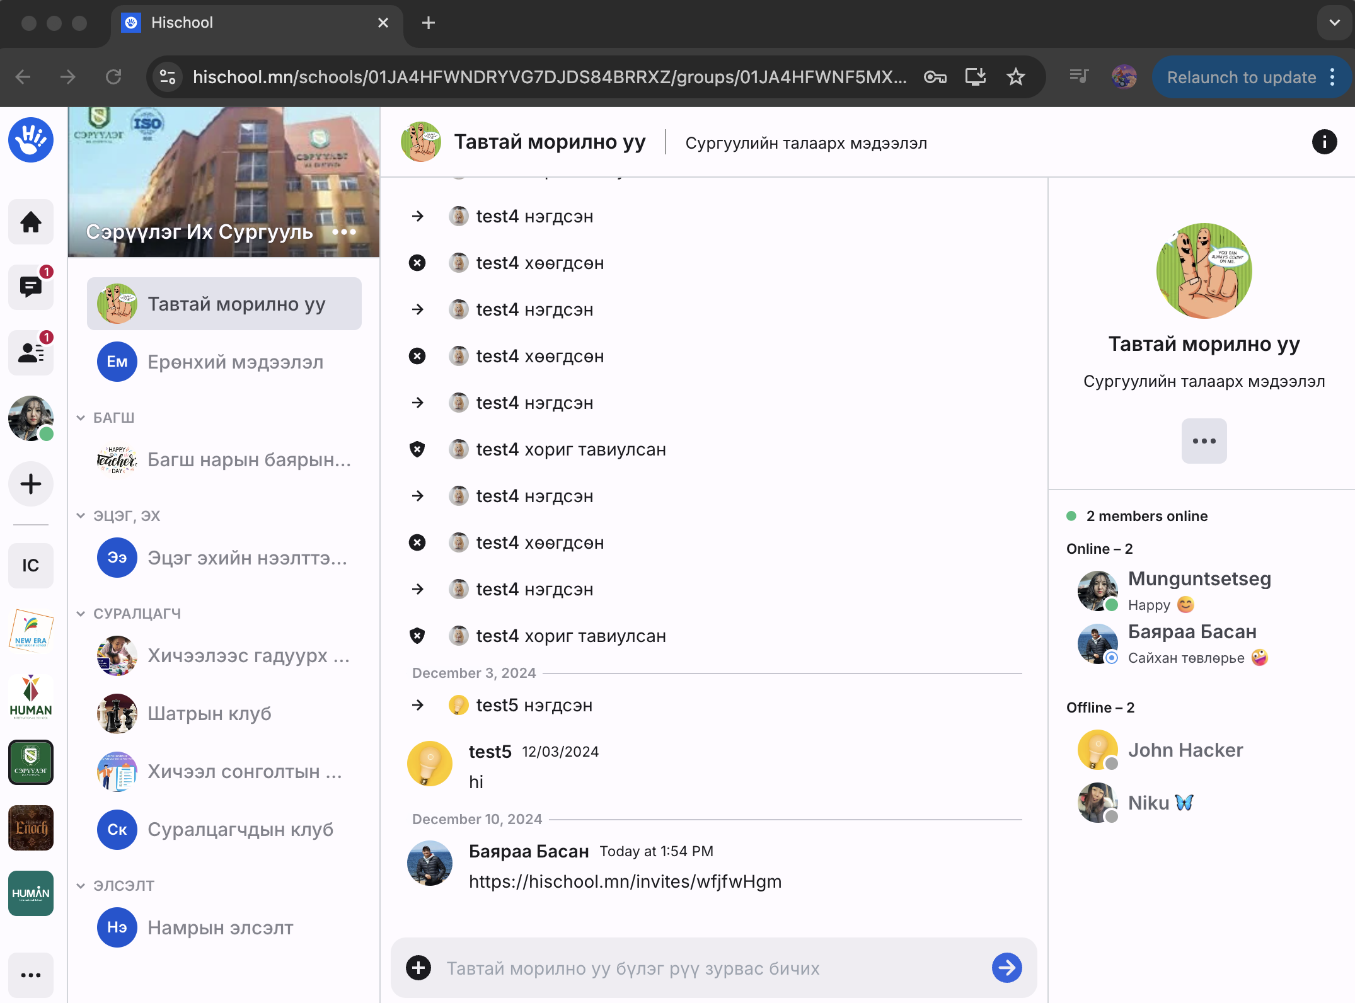This screenshot has width=1355, height=1003.
Task: Open the hischool.mn invite link
Action: 625,881
